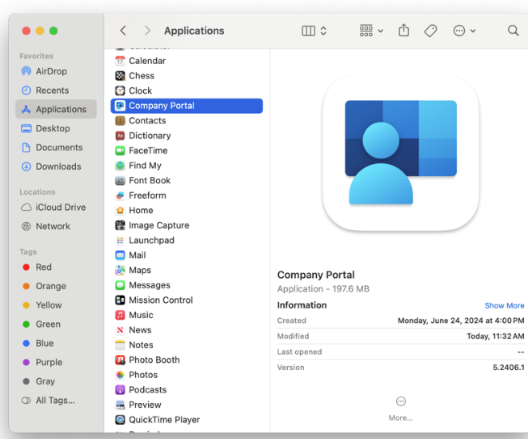Open Downloads in the sidebar
The width and height of the screenshot is (528, 439).
[x=56, y=167]
